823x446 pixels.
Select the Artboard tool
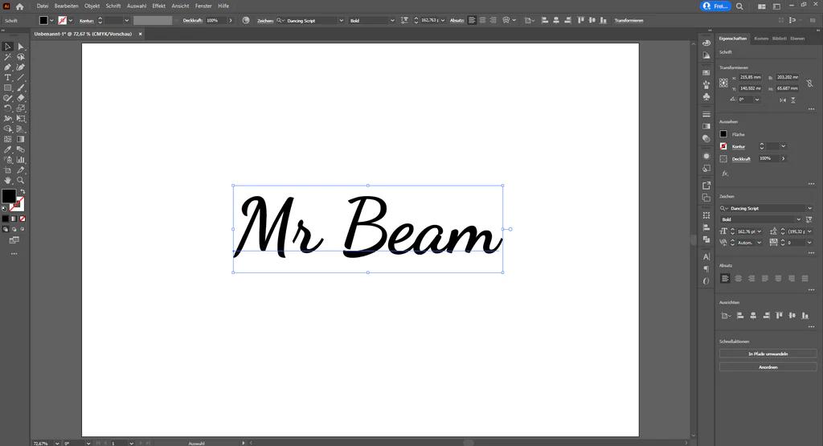[8, 170]
